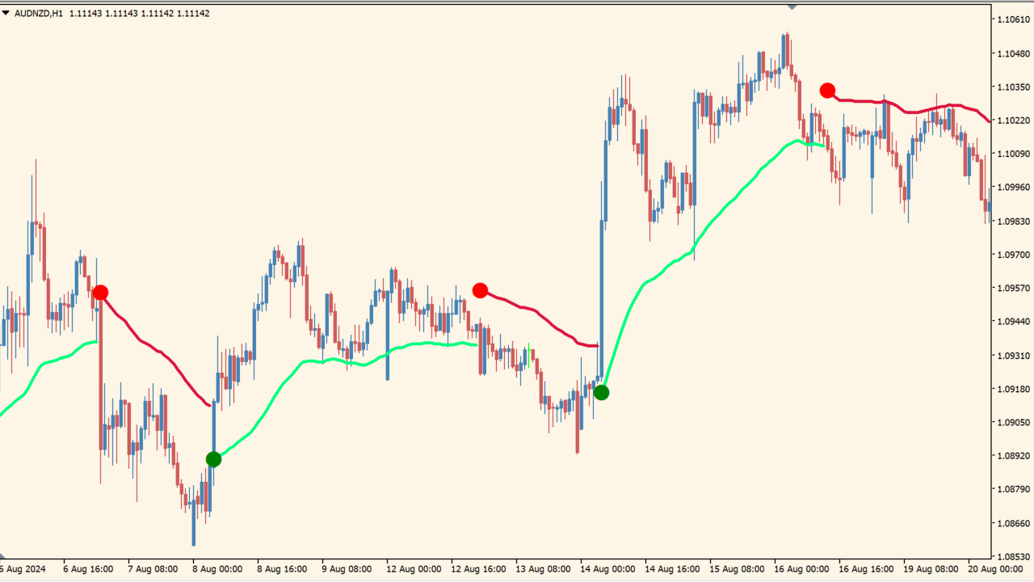Click price level 1.09050 on the axis
This screenshot has width=1034, height=582.
click(x=1014, y=422)
